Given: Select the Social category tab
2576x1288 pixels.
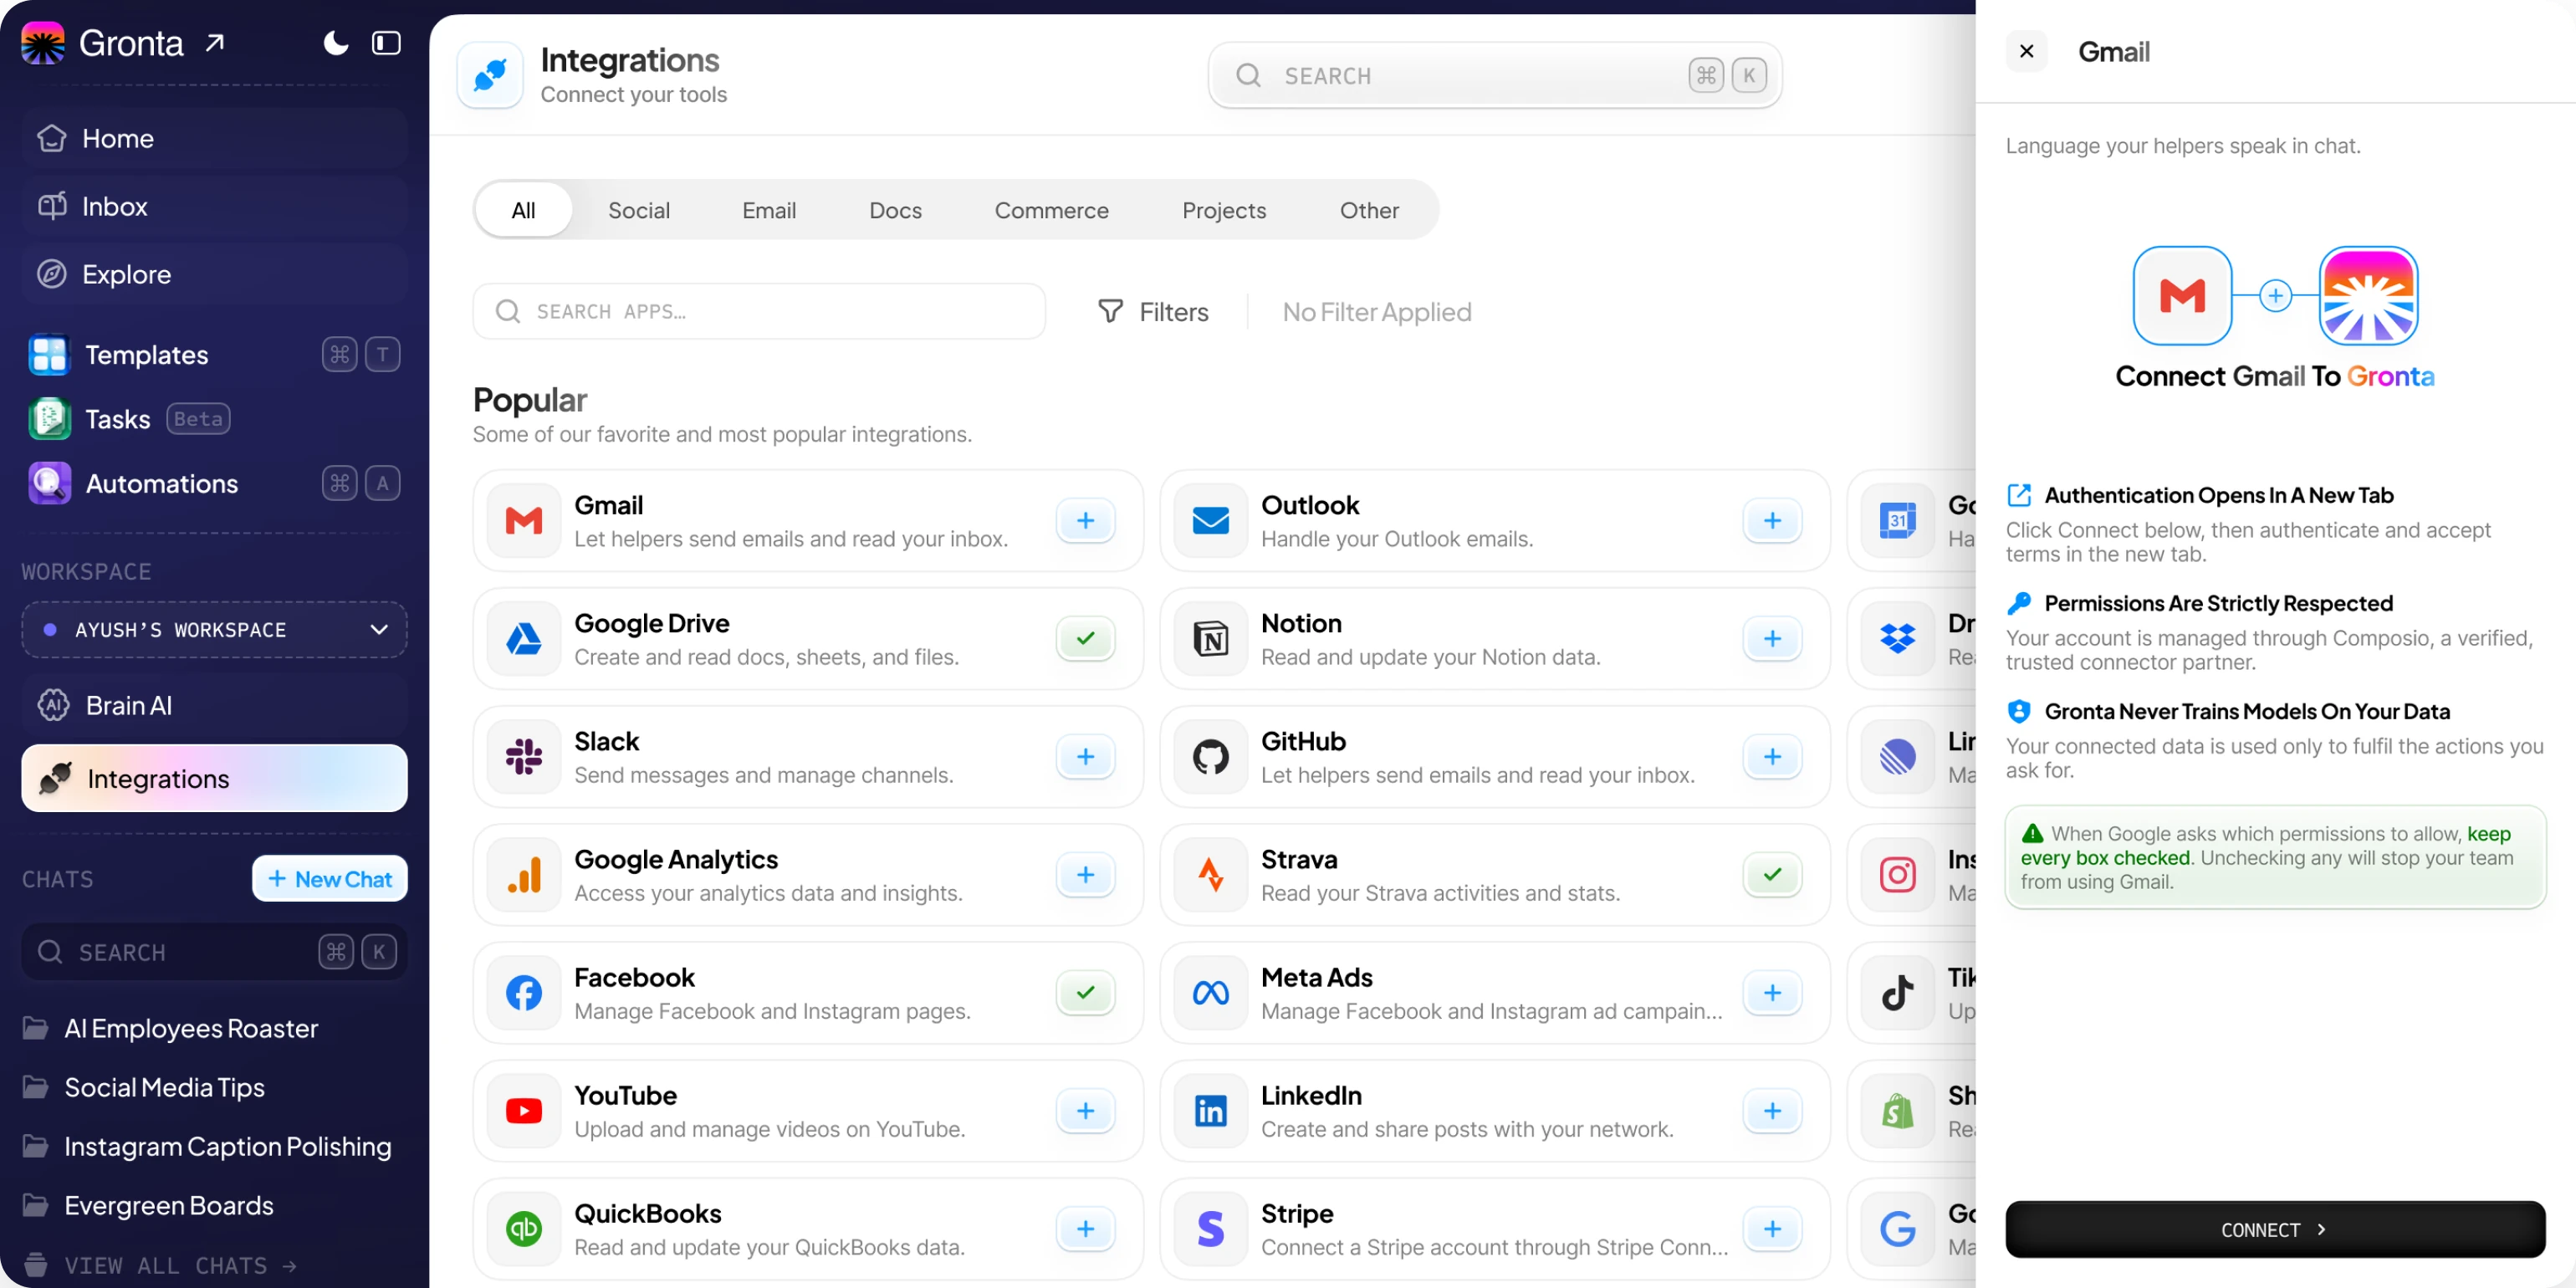Looking at the screenshot, I should [638, 210].
